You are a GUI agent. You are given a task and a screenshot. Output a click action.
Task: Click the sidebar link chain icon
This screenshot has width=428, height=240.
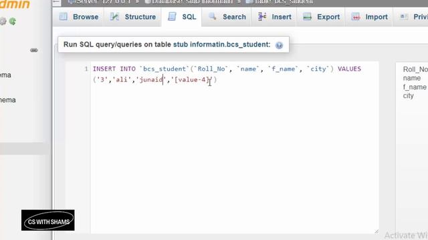(34, 51)
